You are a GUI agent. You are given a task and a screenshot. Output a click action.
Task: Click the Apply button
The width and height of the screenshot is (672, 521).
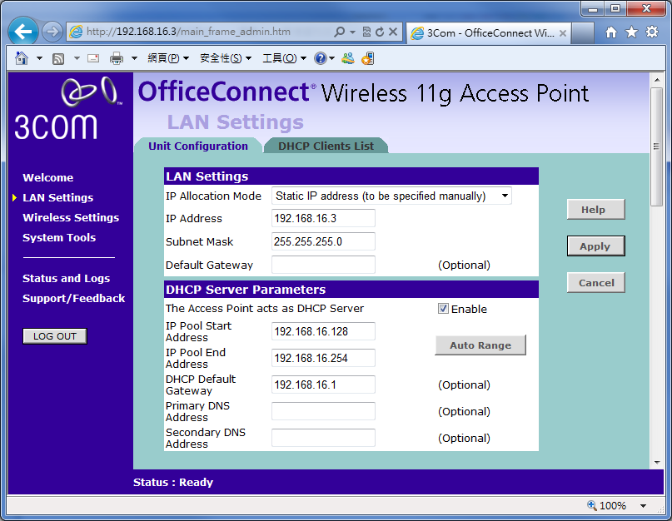coord(595,246)
